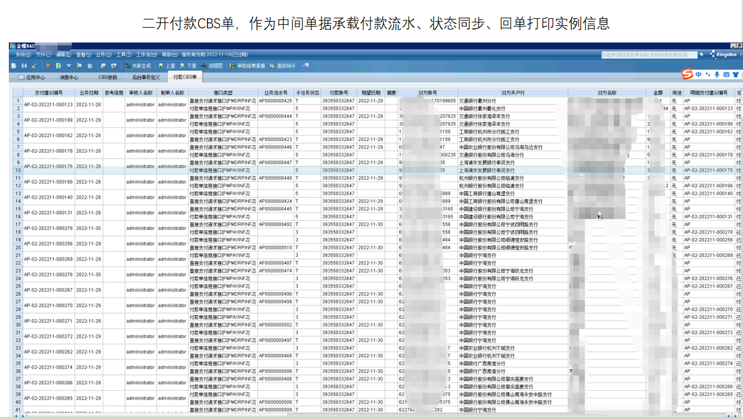Click 关联生成 toolbar button
The image size is (743, 419).
click(x=137, y=66)
